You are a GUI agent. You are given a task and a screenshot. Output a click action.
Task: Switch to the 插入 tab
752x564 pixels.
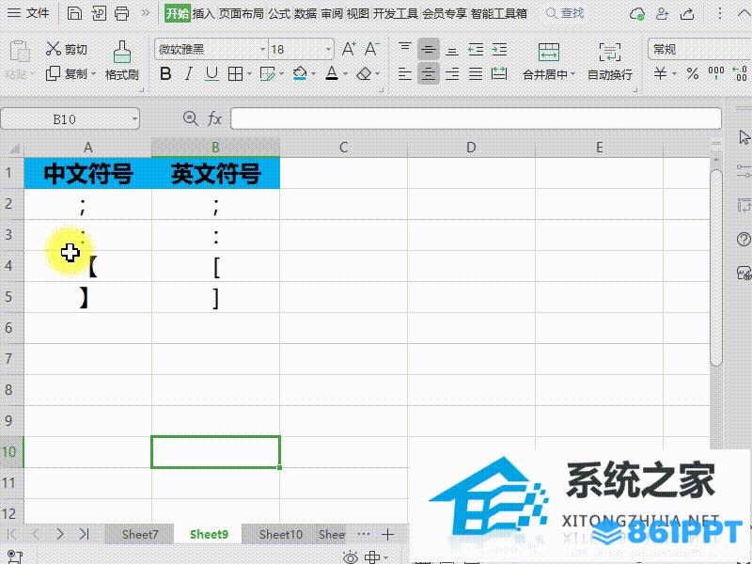[x=203, y=13]
